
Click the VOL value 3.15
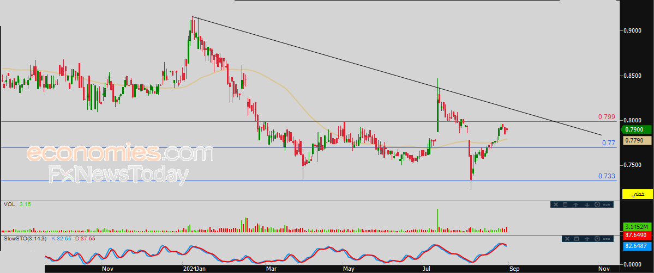[25, 204]
